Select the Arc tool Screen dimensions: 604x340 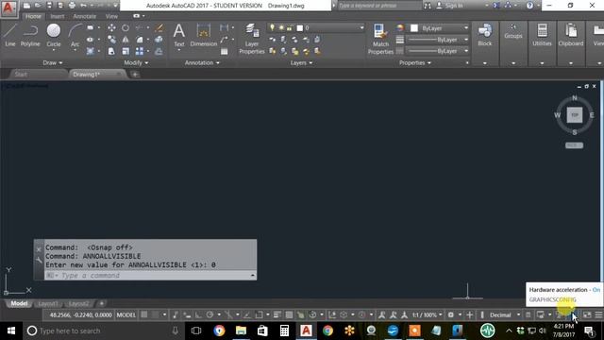75,35
